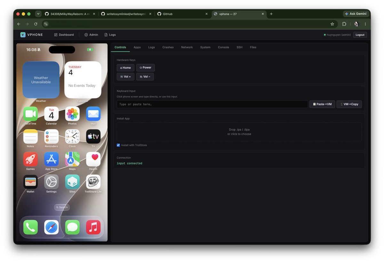Open the Health app

(93, 159)
